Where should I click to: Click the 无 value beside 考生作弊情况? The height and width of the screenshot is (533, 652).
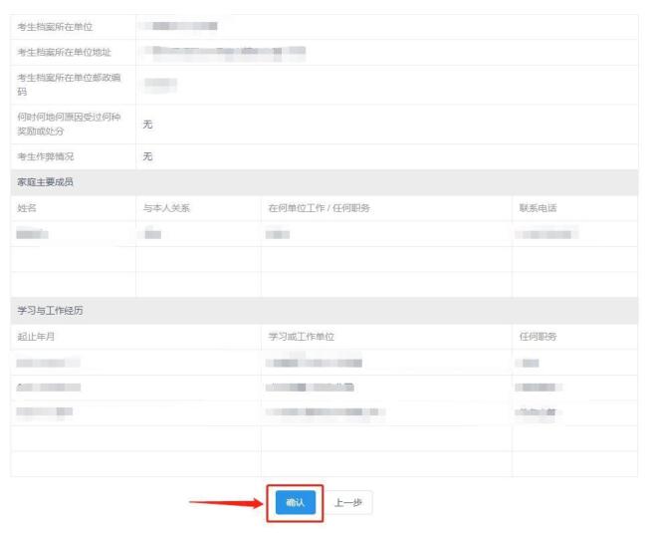coord(147,156)
